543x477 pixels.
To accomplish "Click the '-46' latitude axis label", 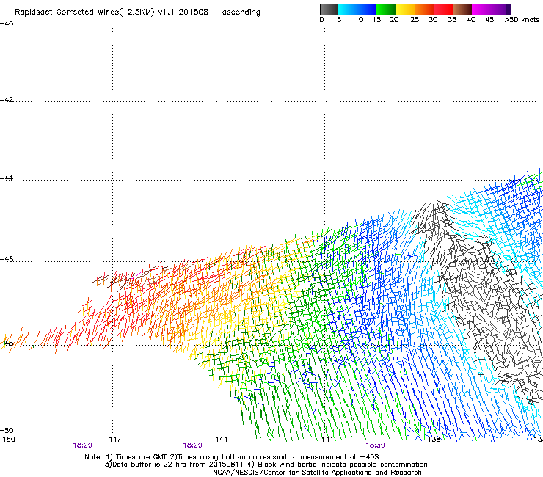I will click(x=7, y=259).
